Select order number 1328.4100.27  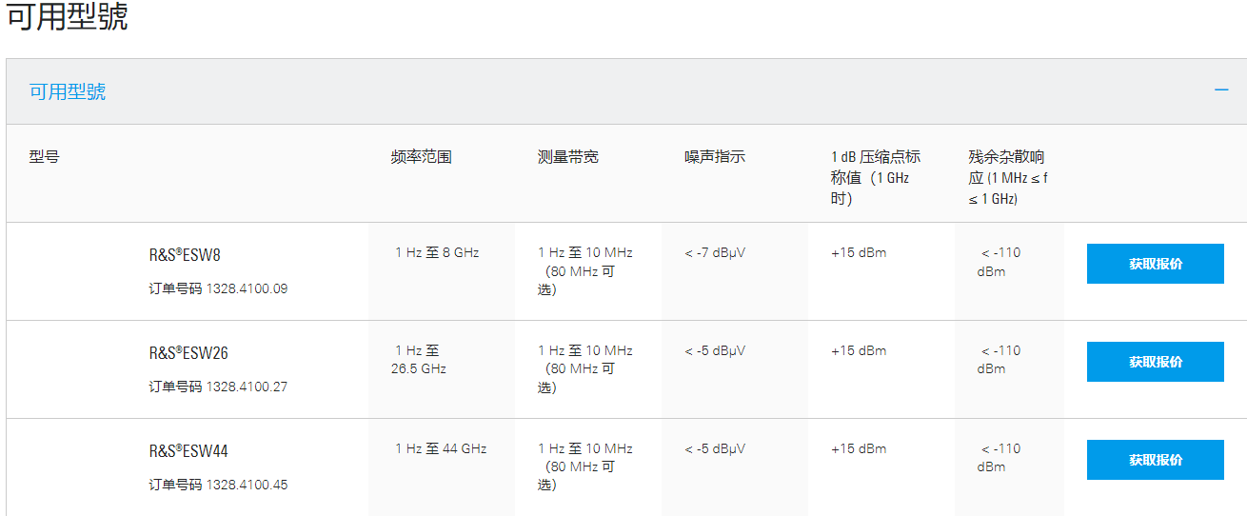click(x=247, y=387)
